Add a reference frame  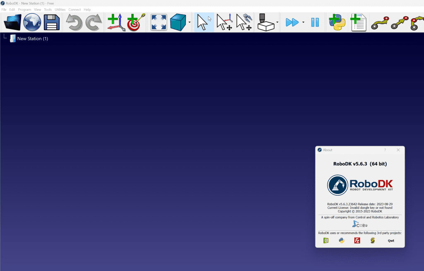pyautogui.click(x=116, y=22)
